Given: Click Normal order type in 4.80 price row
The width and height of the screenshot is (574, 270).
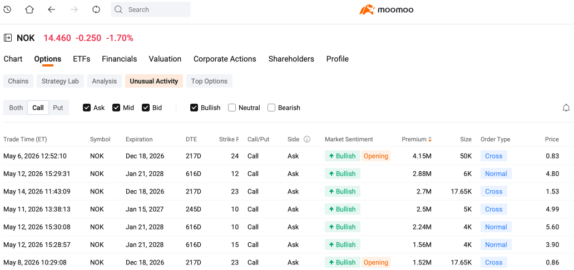Looking at the screenshot, I should (496, 174).
